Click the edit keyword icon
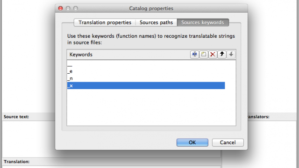This screenshot has width=299, height=168. click(194, 55)
